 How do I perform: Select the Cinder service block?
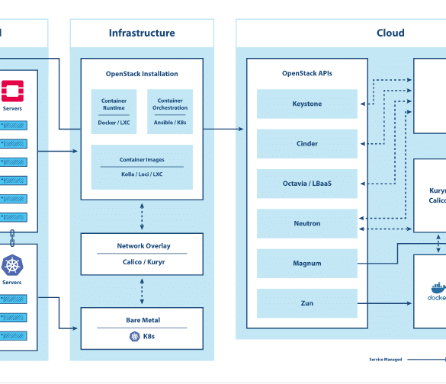click(307, 143)
